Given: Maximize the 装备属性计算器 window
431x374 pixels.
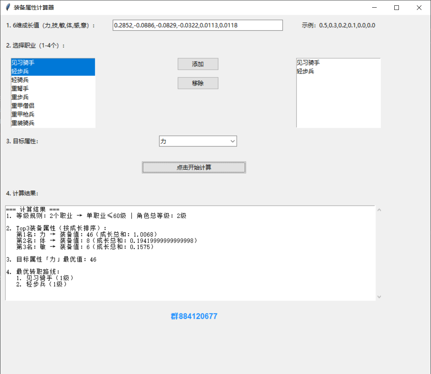Looking at the screenshot, I should (397, 8).
